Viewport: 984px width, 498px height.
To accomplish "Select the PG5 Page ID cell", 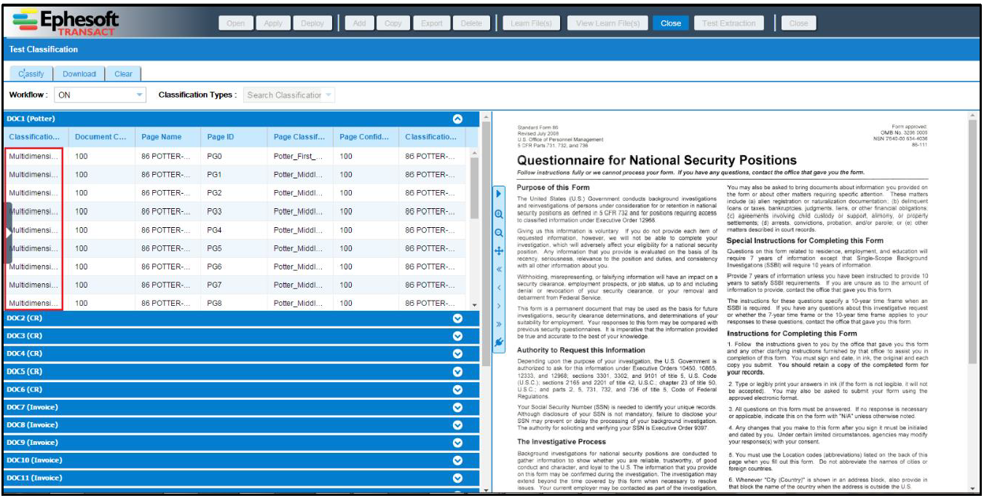I will [x=233, y=248].
